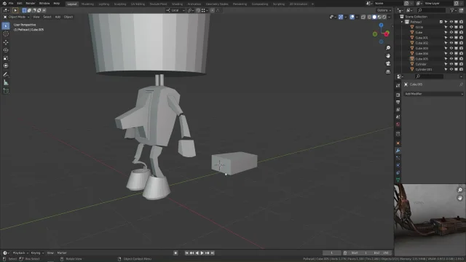
Task: Jump to the timeline start frame
Action: point(186,253)
